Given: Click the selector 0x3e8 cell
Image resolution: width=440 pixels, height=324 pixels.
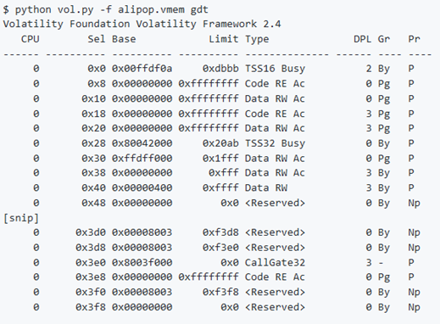Looking at the screenshot, I should click(91, 277).
